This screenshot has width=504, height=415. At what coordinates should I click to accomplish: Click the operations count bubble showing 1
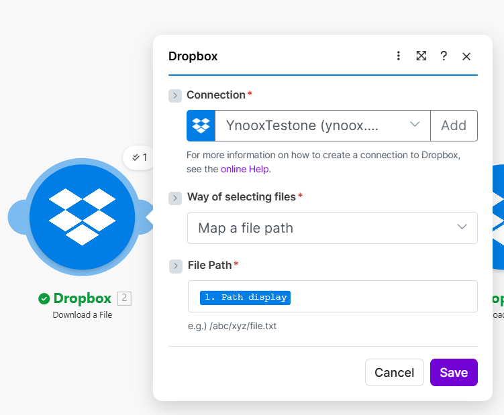pos(140,158)
